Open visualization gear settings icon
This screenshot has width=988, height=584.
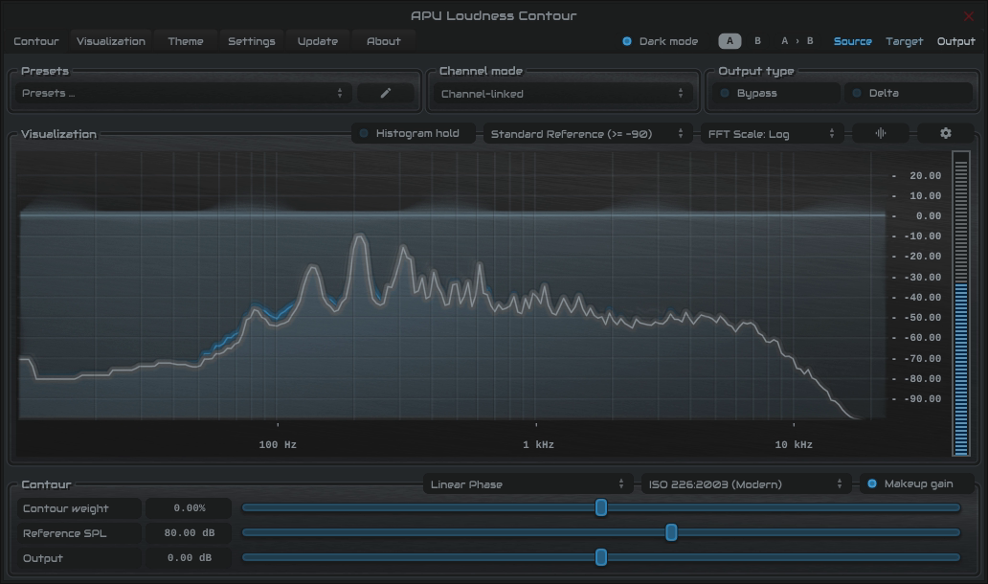point(945,134)
